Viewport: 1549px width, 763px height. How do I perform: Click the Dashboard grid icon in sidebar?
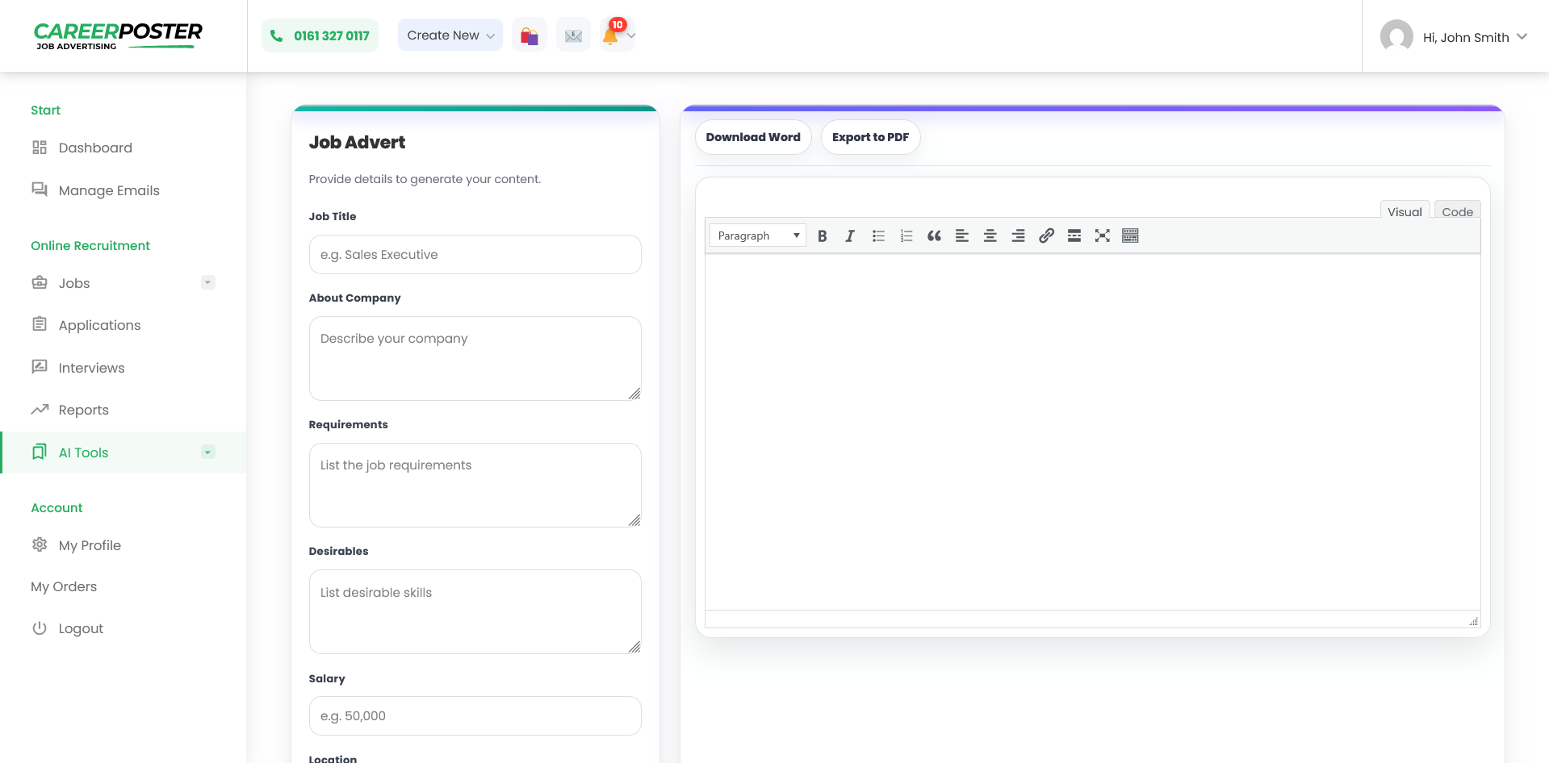coord(40,148)
